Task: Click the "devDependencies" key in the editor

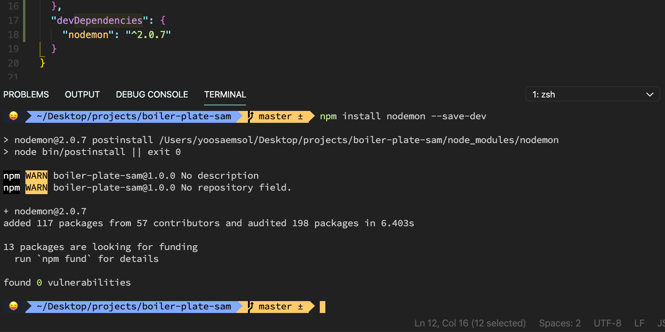Action: pyautogui.click(x=99, y=21)
